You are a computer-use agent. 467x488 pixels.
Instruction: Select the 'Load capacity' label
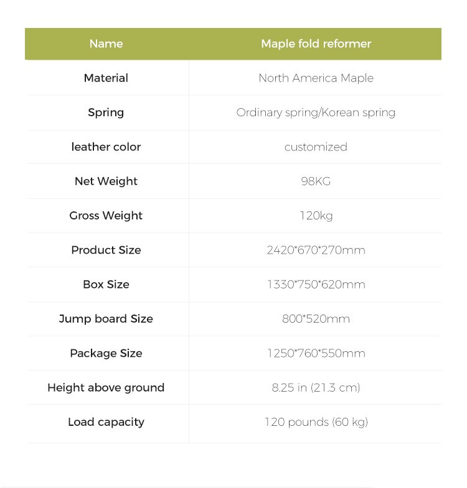[x=106, y=422]
